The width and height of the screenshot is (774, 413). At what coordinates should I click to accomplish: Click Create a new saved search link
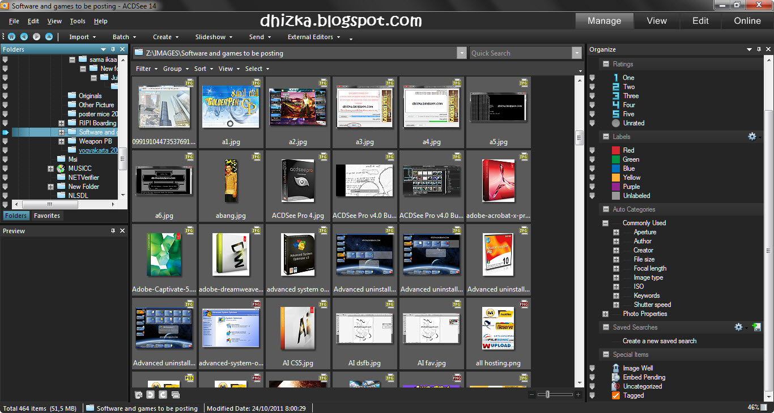pyautogui.click(x=660, y=341)
